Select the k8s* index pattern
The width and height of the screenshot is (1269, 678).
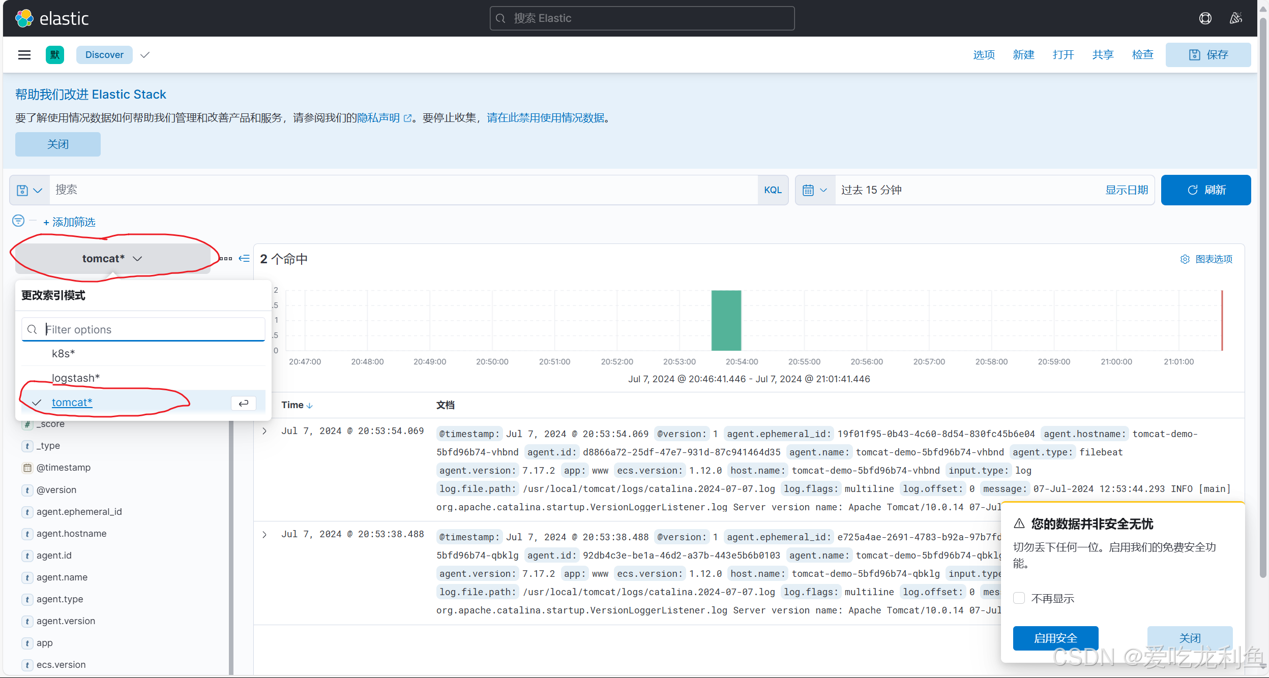click(x=143, y=354)
